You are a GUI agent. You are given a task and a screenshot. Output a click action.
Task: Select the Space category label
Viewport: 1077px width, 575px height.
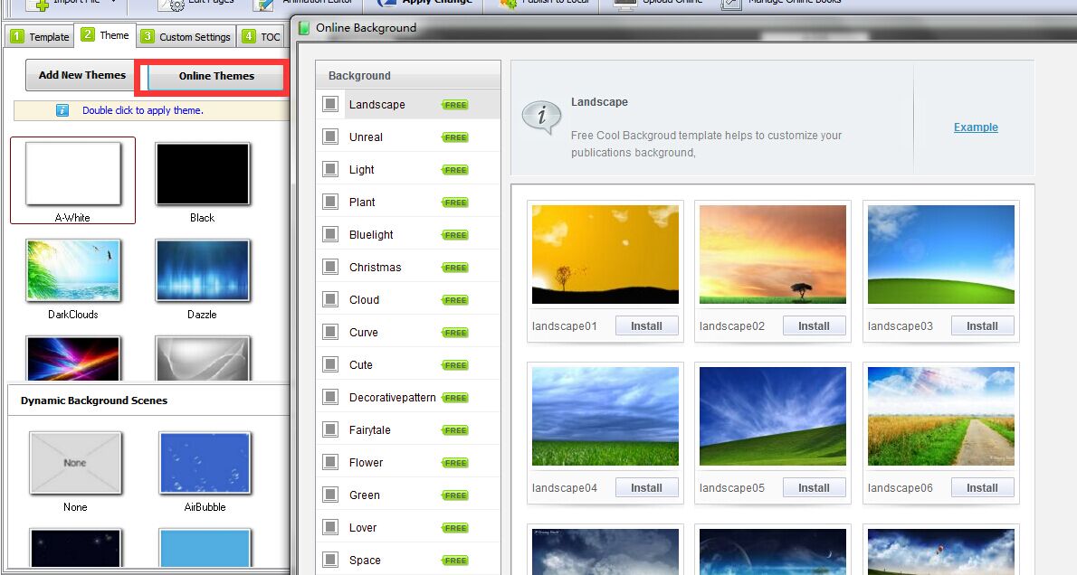[365, 561]
